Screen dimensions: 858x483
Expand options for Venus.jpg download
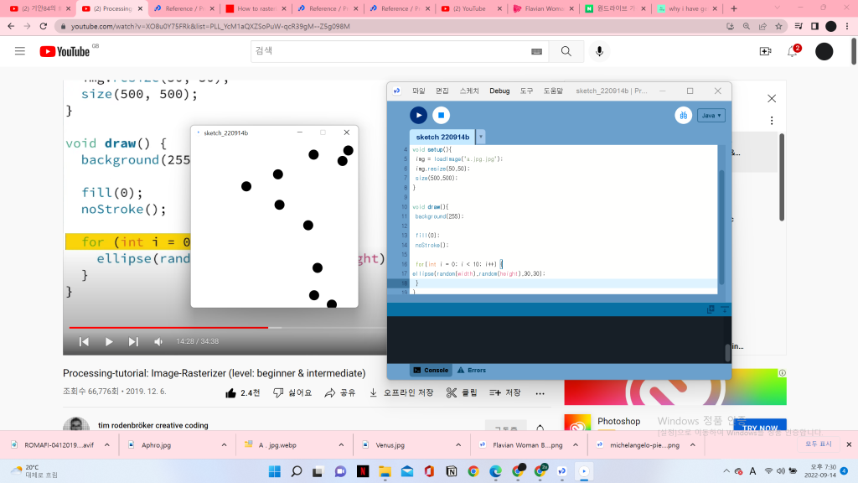pos(458,445)
